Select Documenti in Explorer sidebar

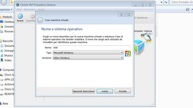(x=9, y=46)
